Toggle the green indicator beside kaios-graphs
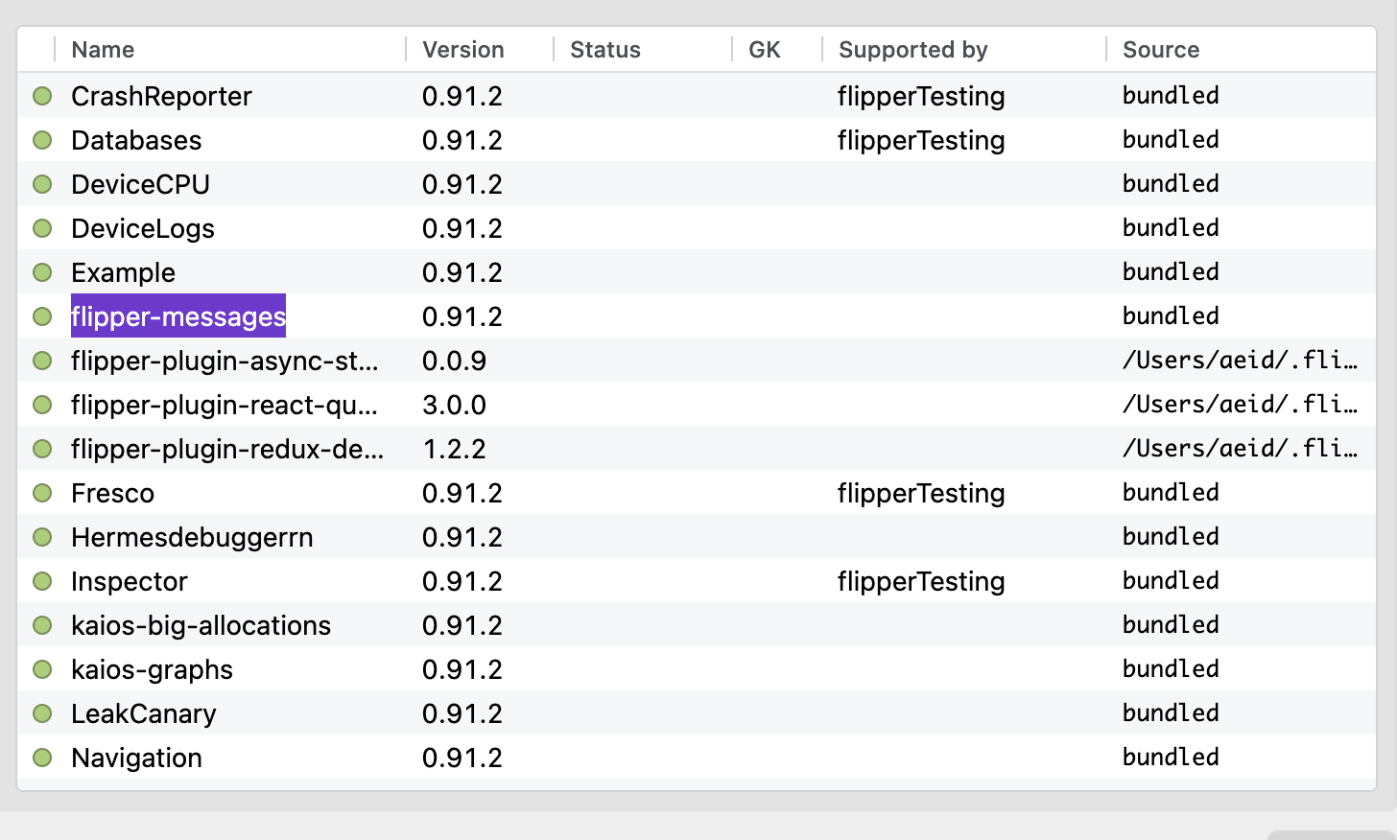1397x840 pixels. click(x=42, y=669)
